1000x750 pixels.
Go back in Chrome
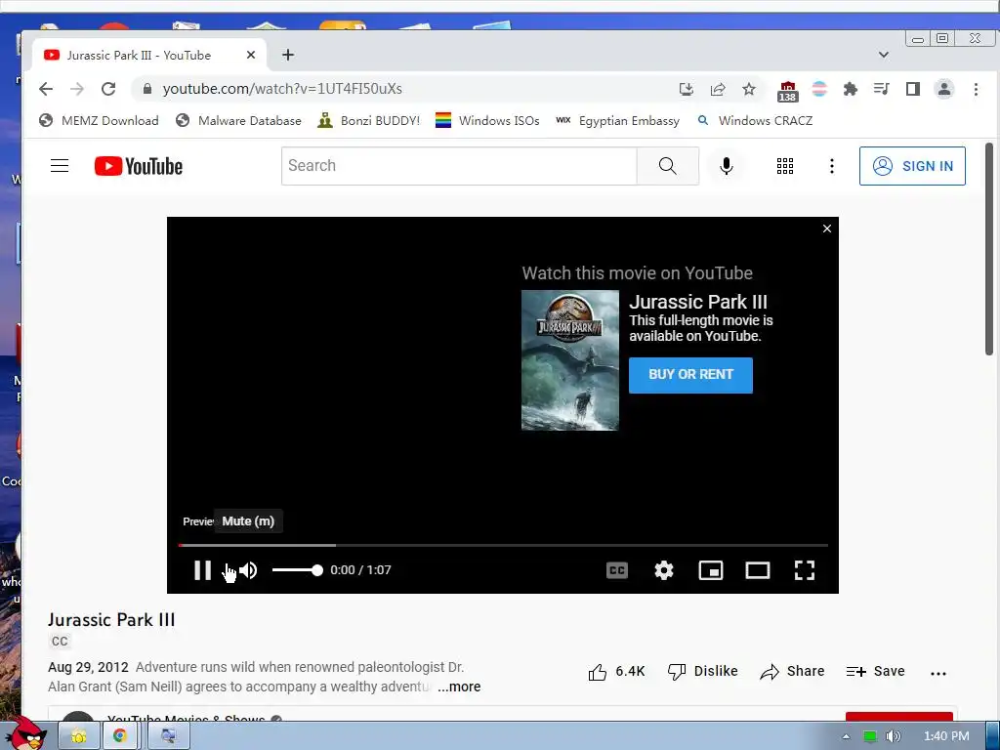(46, 89)
